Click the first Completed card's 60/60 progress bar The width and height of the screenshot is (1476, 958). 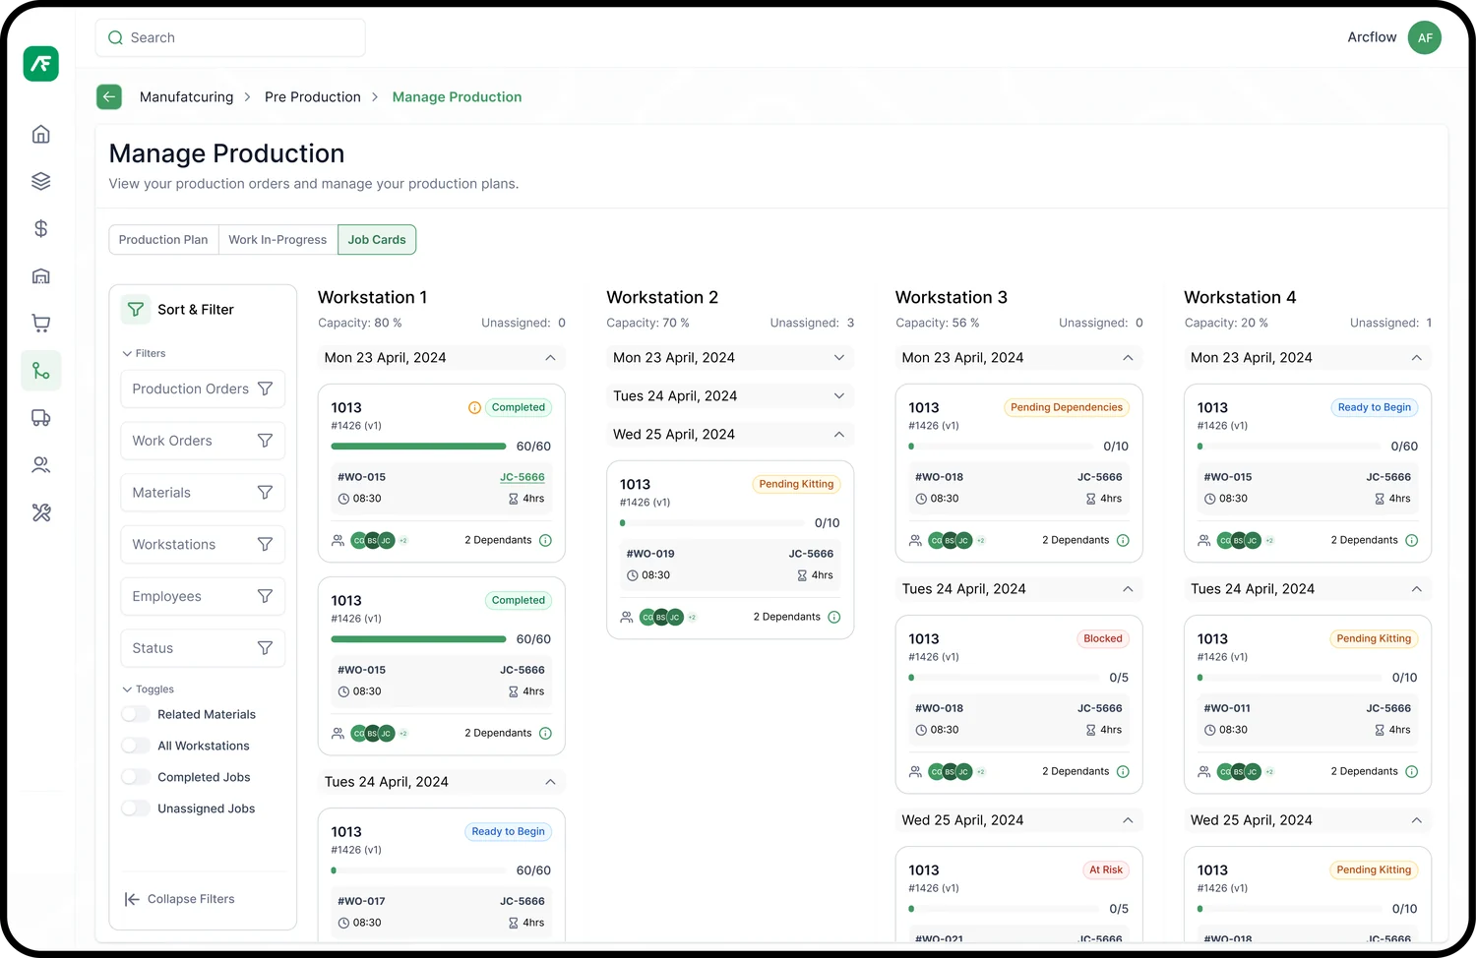419,447
